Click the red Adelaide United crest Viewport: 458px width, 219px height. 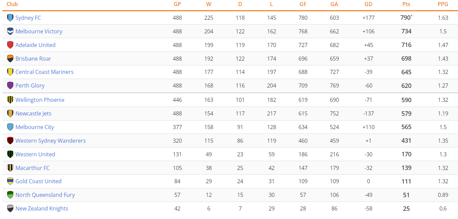click(x=10, y=45)
